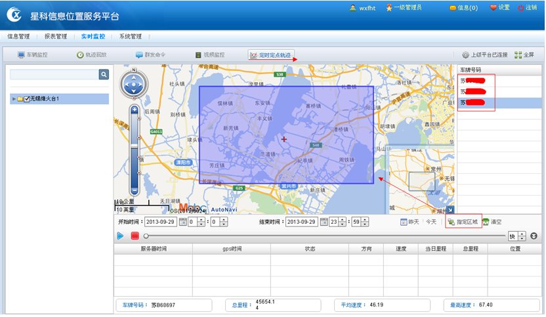This screenshot has width=546, height=317.
Task: Switch to the 报表管理 menu tab
Action: point(56,36)
